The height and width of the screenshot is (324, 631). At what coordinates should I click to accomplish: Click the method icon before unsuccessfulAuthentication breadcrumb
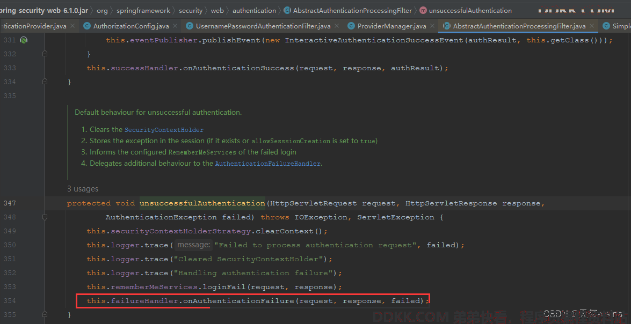point(423,10)
